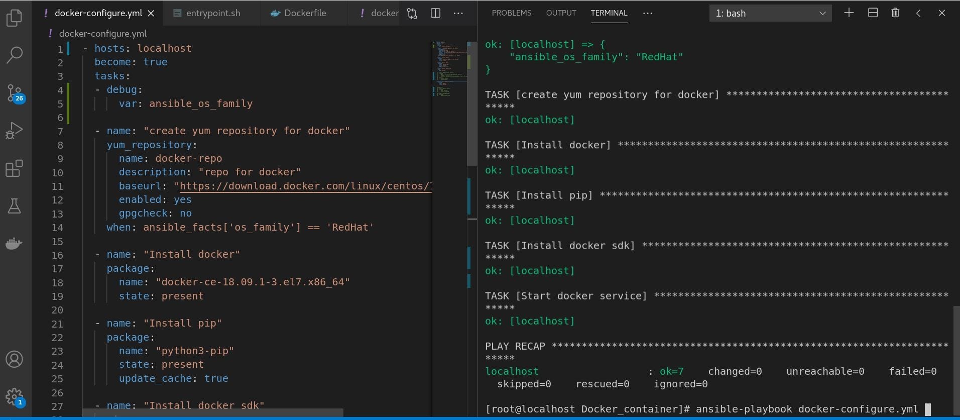Open the Docker view in activity bar
The width and height of the screenshot is (960, 420).
pyautogui.click(x=14, y=244)
